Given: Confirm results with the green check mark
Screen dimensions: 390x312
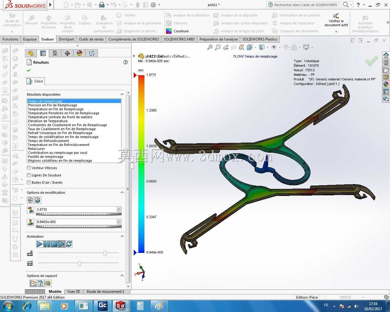Looking at the screenshot, I should coord(29,70).
